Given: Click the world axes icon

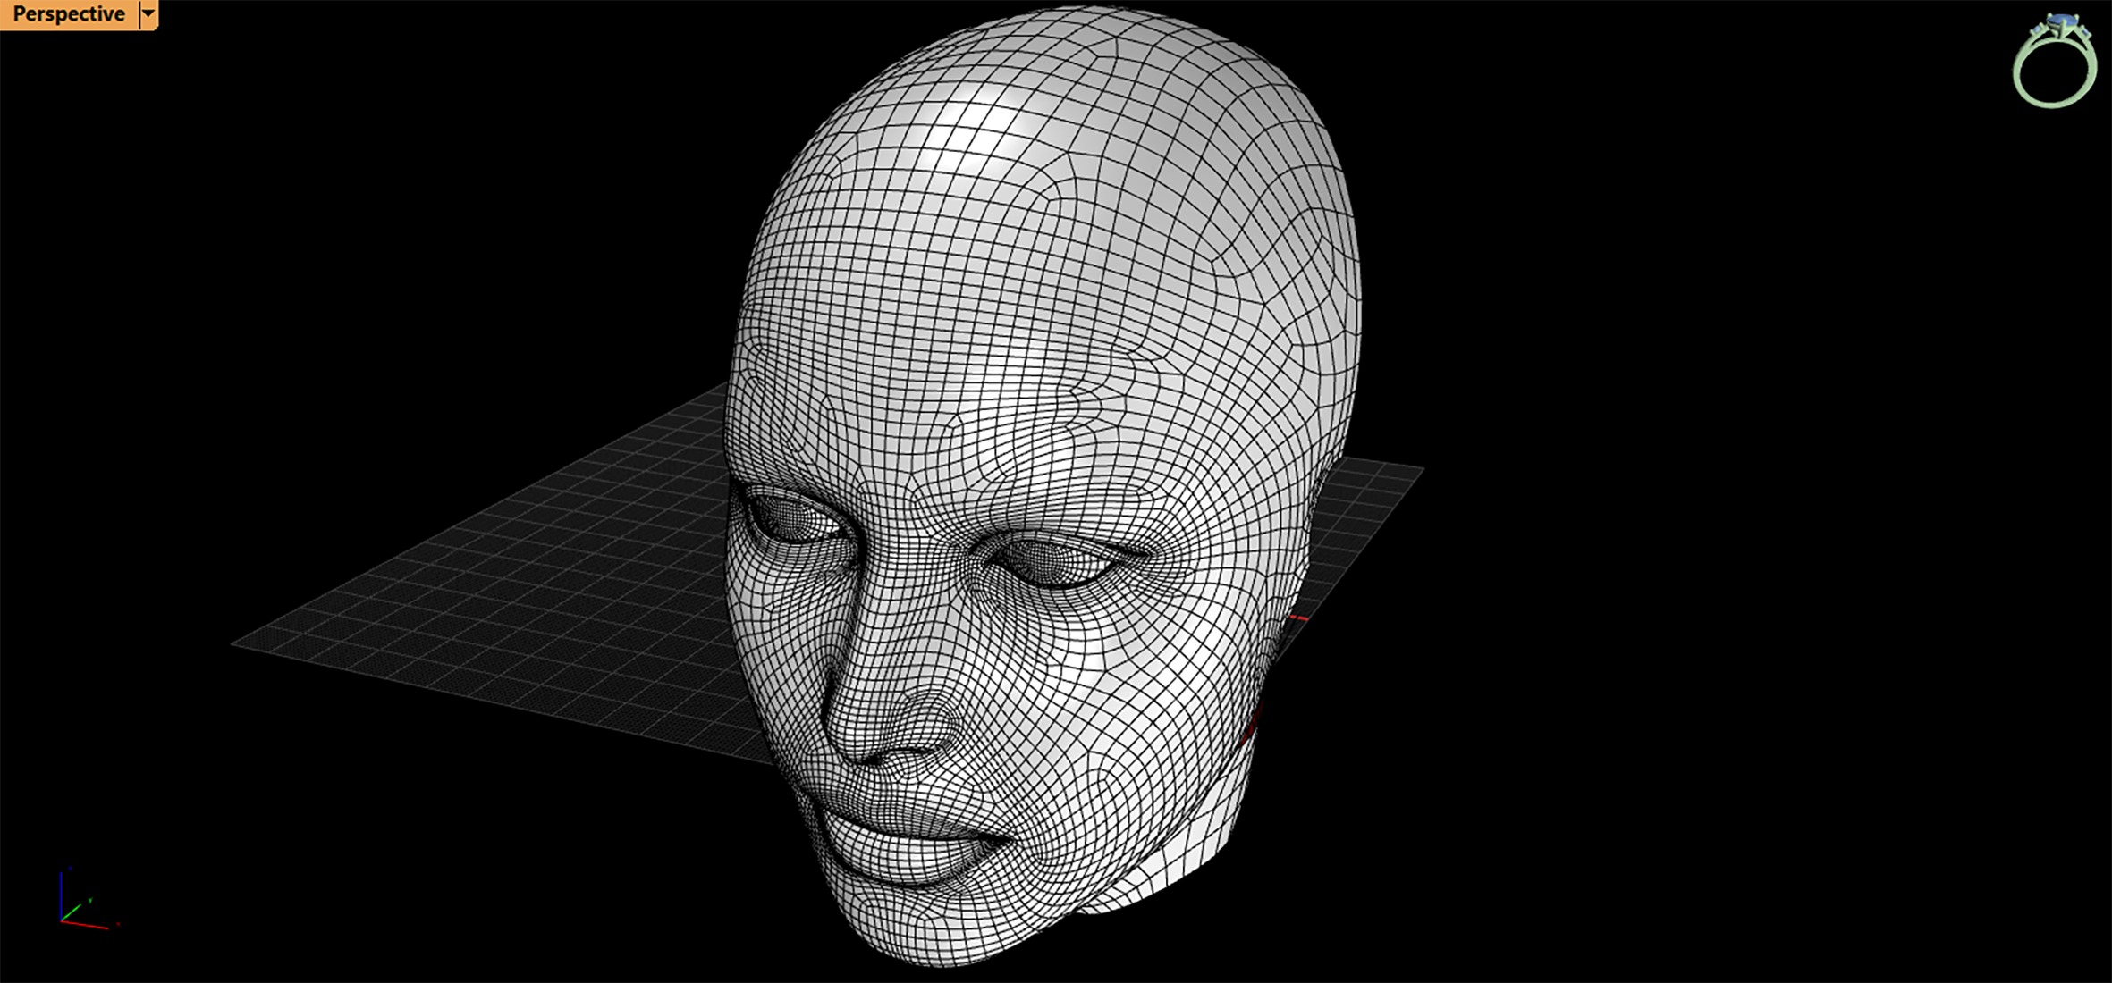Looking at the screenshot, I should coord(88,898).
